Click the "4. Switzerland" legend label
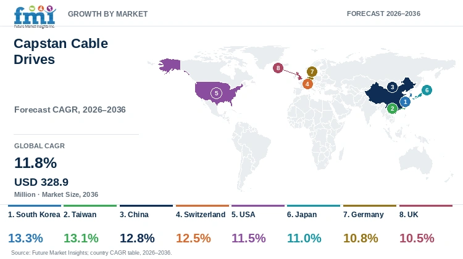This screenshot has height=259, width=463. coord(201,215)
